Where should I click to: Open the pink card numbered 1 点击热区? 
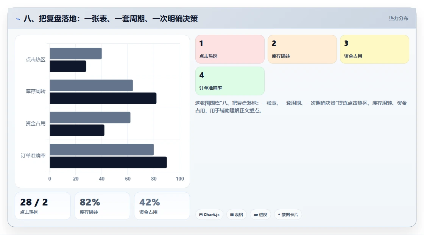coord(230,49)
